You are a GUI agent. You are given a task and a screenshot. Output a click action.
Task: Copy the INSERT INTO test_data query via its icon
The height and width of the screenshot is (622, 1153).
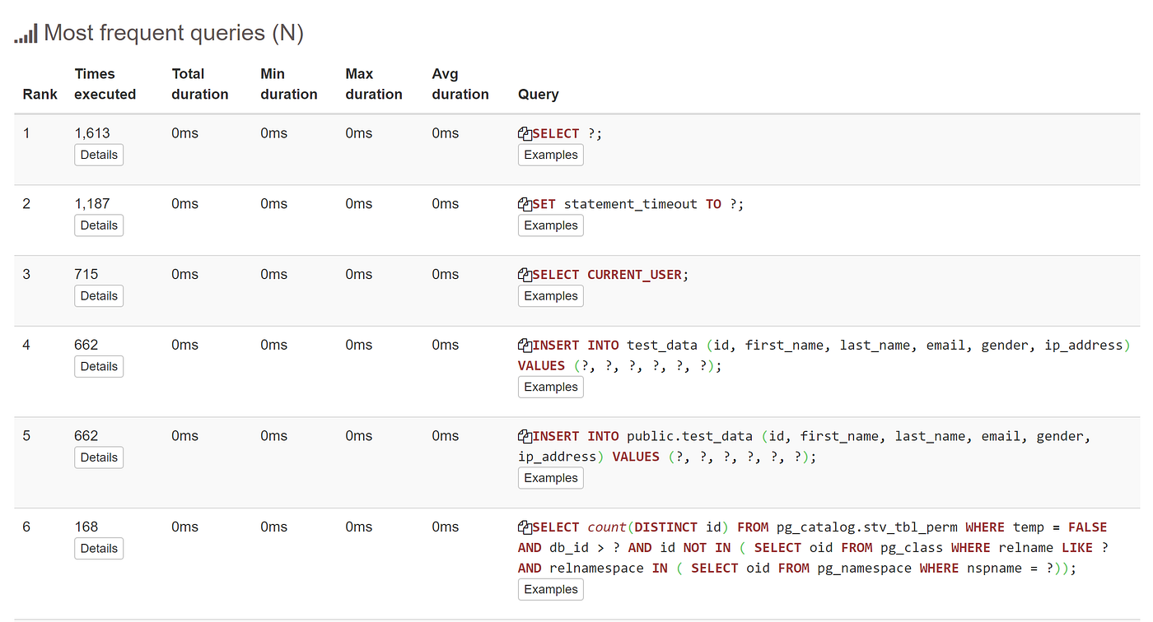[525, 346]
